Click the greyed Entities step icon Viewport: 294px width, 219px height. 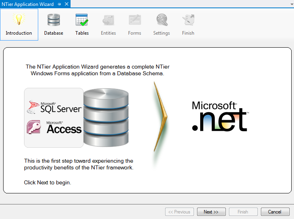[x=108, y=20]
